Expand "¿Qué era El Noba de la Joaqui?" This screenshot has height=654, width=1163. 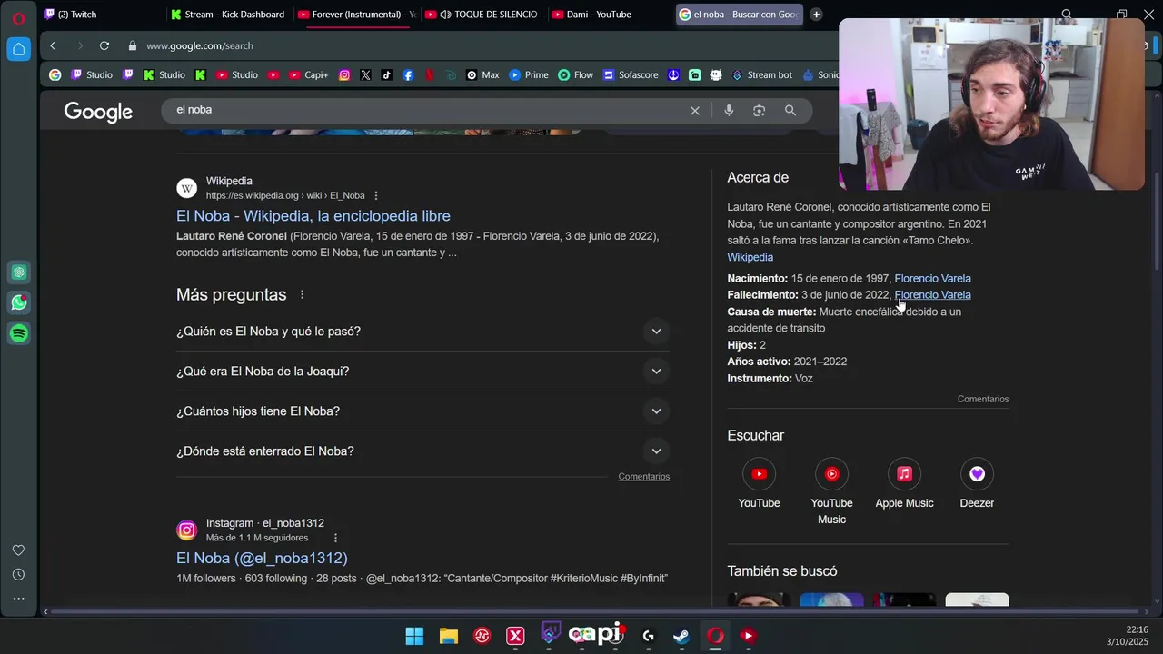422,372
